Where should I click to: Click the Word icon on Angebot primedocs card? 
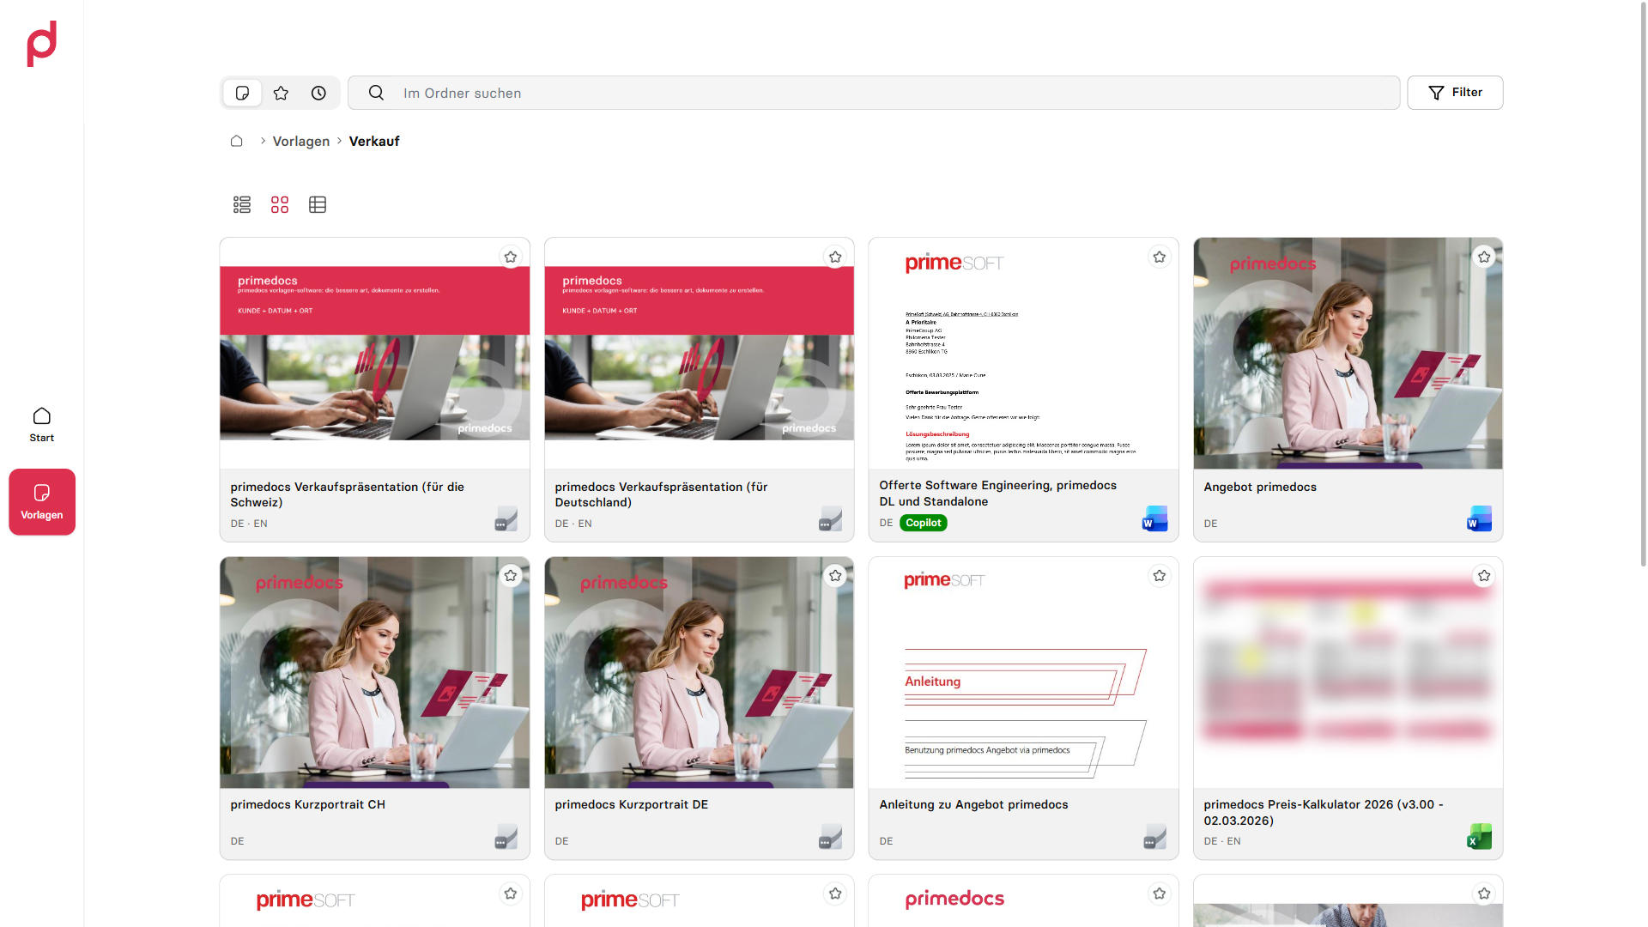point(1479,519)
